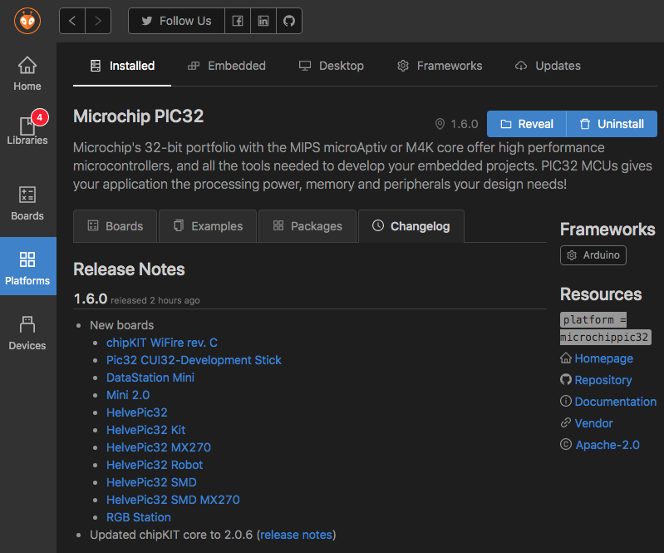Click the Documentation info icon

[x=566, y=401]
